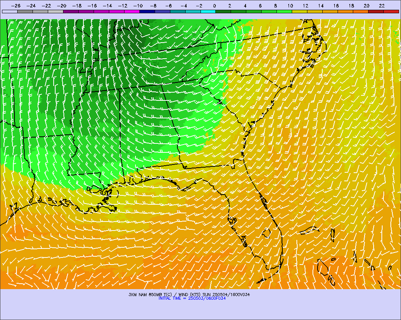Click the color segment between -24 and -22
The height and width of the screenshot is (320, 401).
(40, 11)
